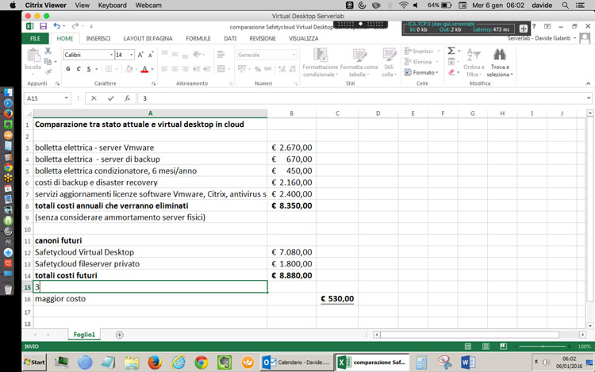Open Ordina e filtra sort tool
The height and width of the screenshot is (372, 595).
pyautogui.click(x=474, y=56)
